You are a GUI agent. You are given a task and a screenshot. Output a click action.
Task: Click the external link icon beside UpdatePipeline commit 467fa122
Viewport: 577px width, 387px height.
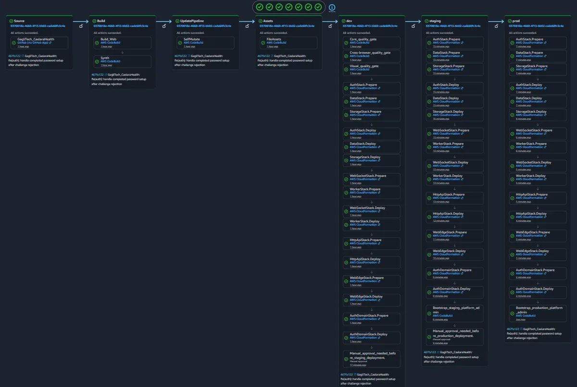click(189, 56)
